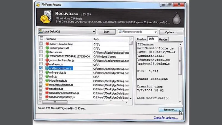Click the Info panel vertical scrollbar thumb
The height and width of the screenshot is (125, 222).
(180, 61)
